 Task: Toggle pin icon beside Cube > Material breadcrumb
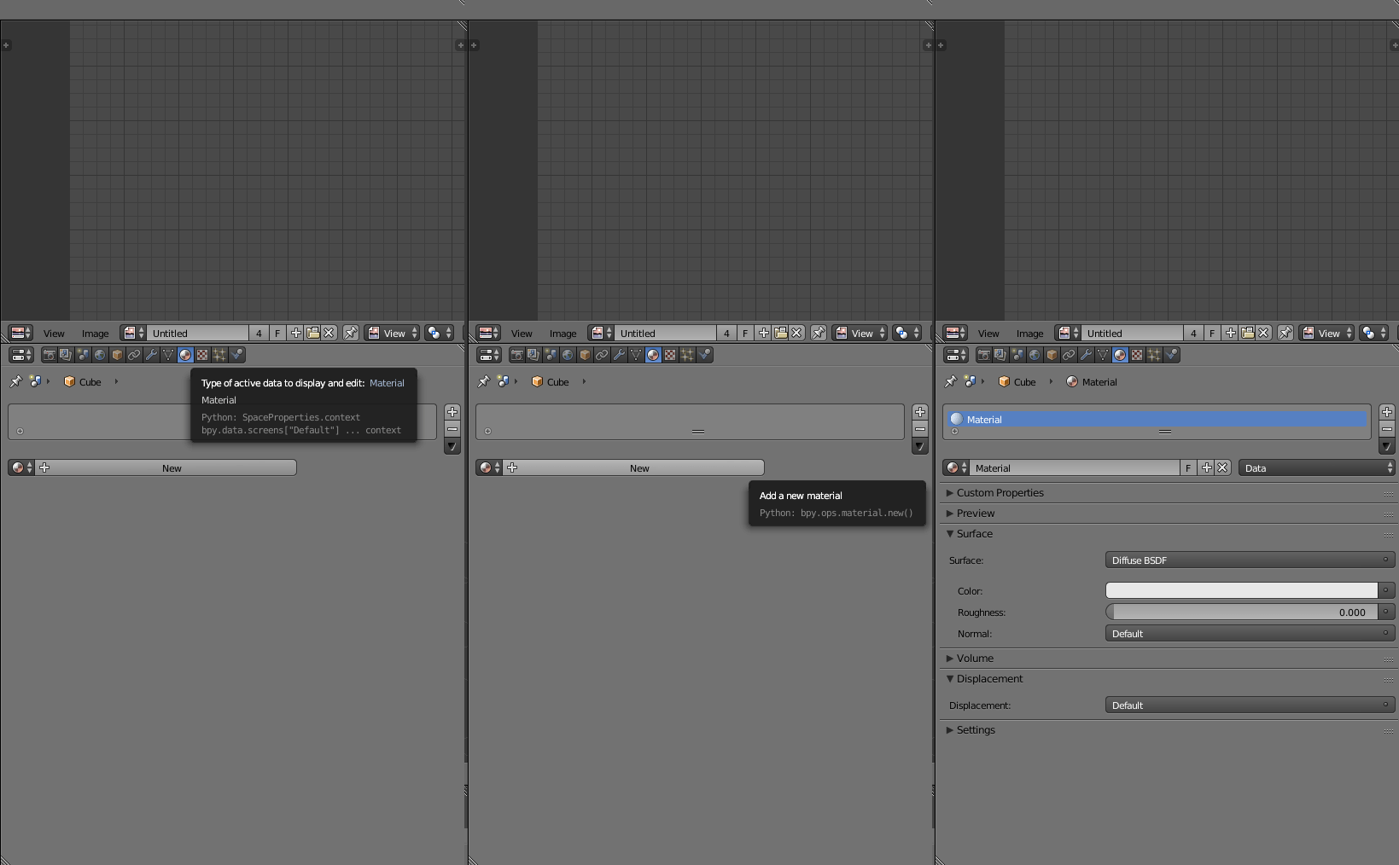pos(950,382)
